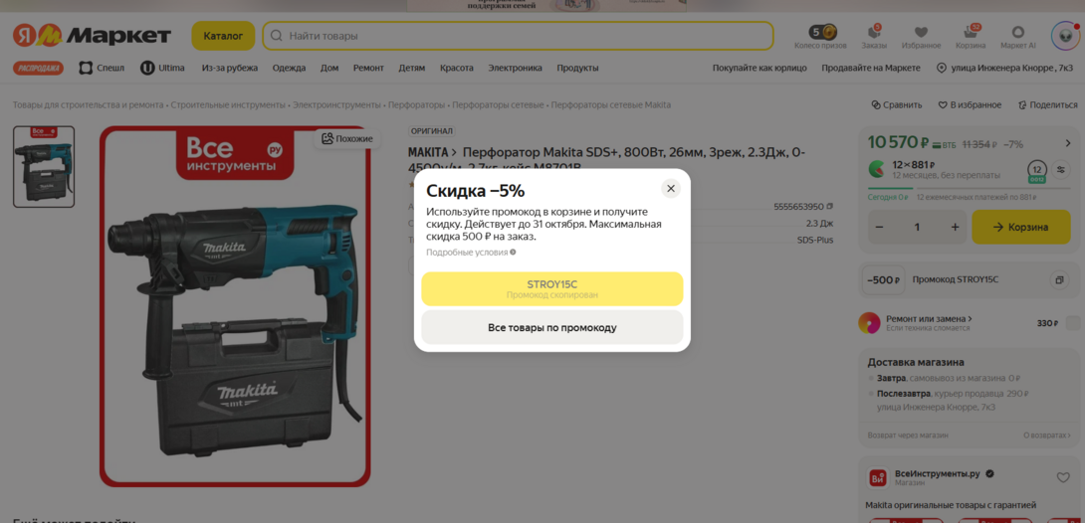
Task: Open the main Makita perforator photo
Action: point(235,306)
